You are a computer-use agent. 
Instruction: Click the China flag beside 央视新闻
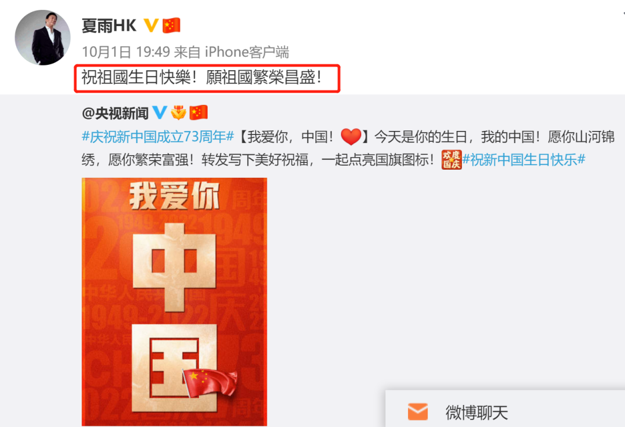[x=198, y=112]
